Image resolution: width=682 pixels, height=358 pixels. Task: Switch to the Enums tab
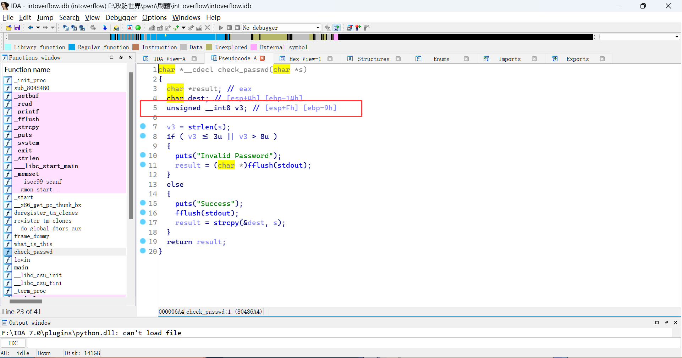click(441, 59)
